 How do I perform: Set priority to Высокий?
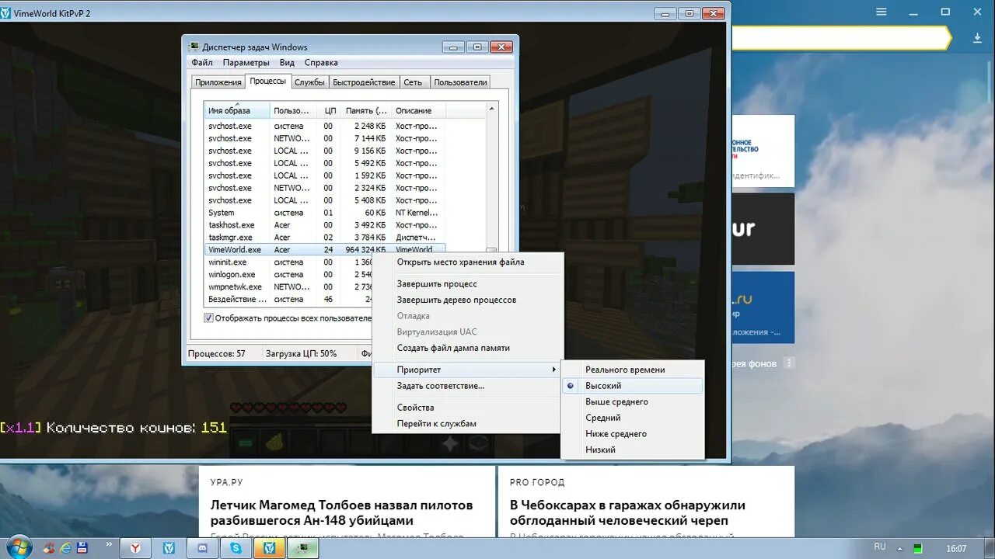tap(633, 386)
